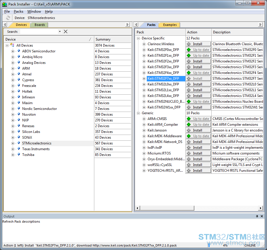267x250 pixels.
Task: Select the Packs tab
Action: tap(151, 25)
